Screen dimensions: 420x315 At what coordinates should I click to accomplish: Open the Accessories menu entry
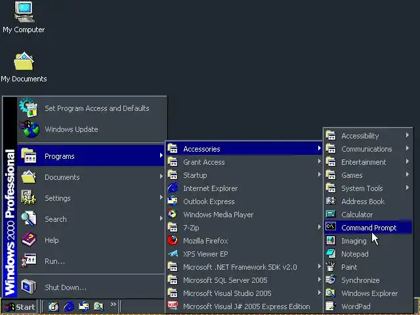[x=244, y=149]
